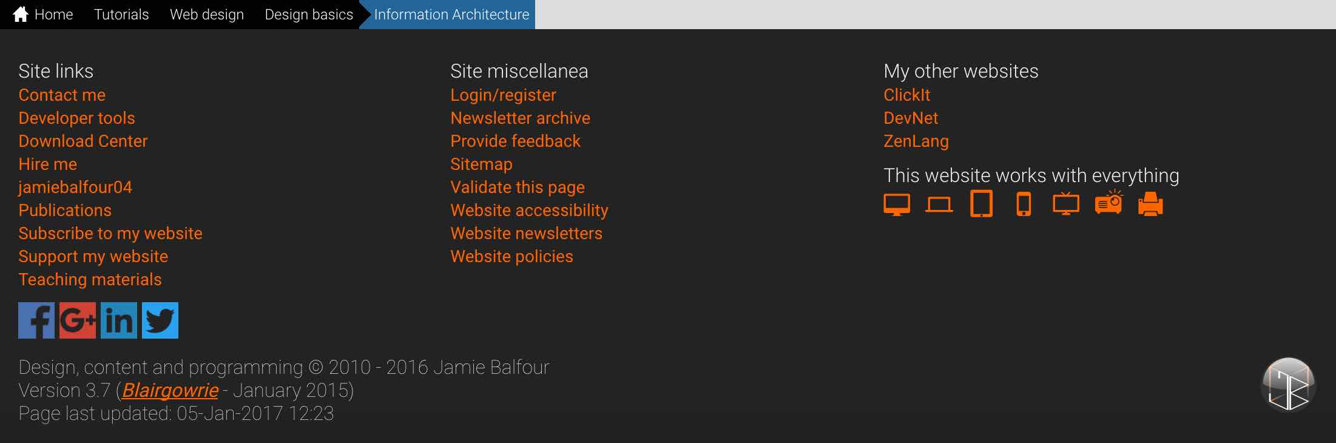The width and height of the screenshot is (1336, 443).
Task: Click the LinkedIn social icon
Action: click(x=119, y=320)
